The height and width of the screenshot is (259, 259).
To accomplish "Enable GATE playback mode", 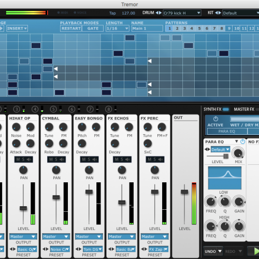I will click(93, 28).
